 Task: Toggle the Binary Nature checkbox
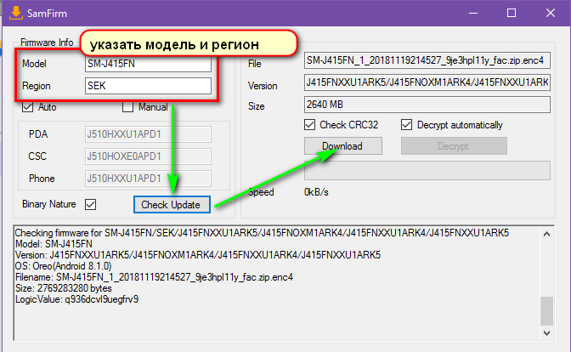coord(91,204)
